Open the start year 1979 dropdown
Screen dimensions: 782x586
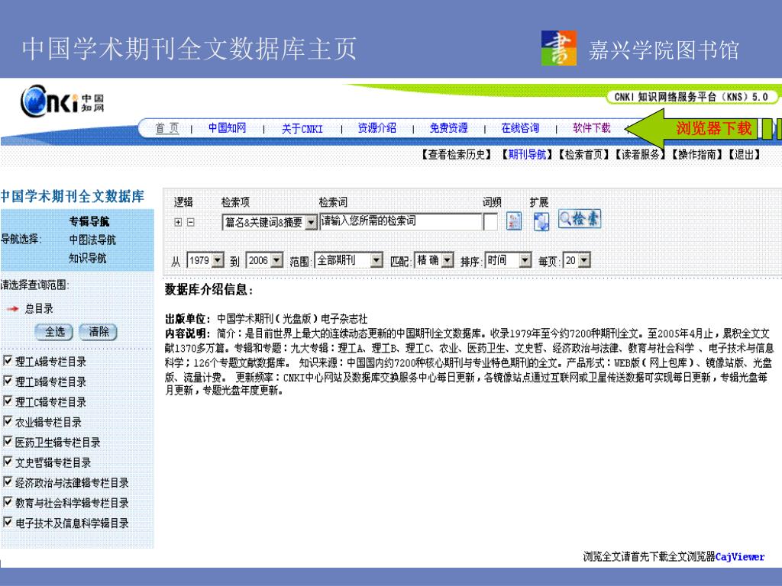[205, 260]
